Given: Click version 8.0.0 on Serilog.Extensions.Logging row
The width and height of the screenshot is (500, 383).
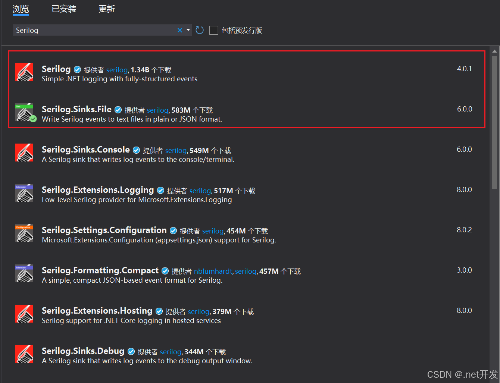Looking at the screenshot, I should pos(464,189).
